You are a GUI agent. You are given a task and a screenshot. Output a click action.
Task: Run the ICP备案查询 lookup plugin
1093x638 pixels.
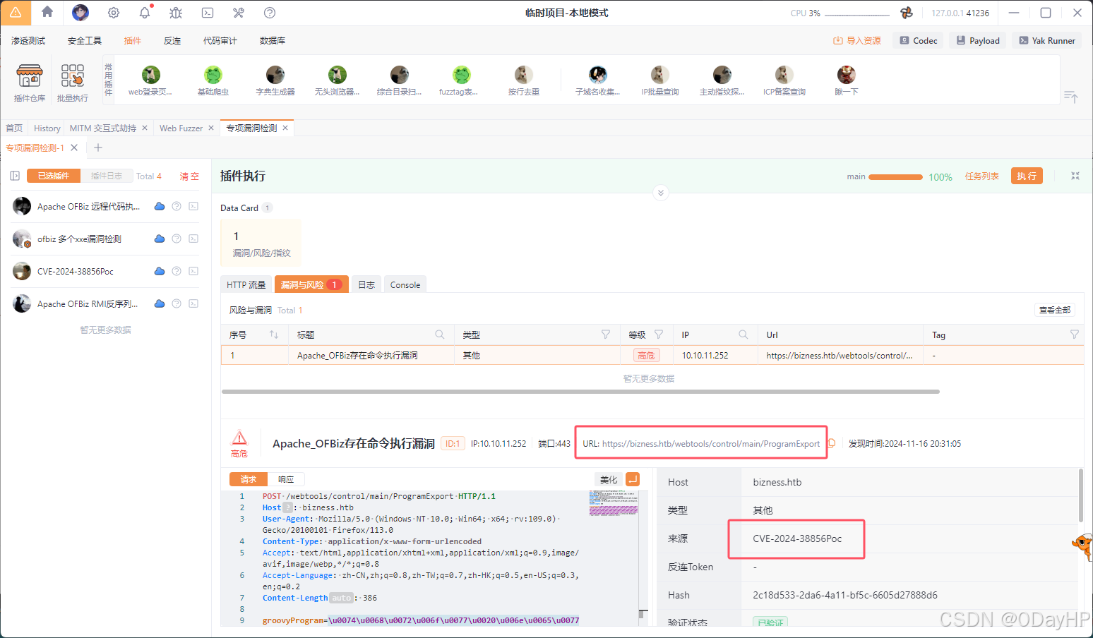tap(784, 80)
